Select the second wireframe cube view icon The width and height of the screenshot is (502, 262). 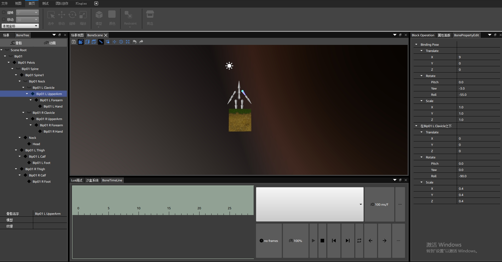(x=87, y=42)
